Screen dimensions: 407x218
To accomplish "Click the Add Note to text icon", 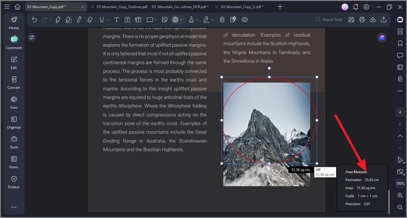I will (x=233, y=20).
